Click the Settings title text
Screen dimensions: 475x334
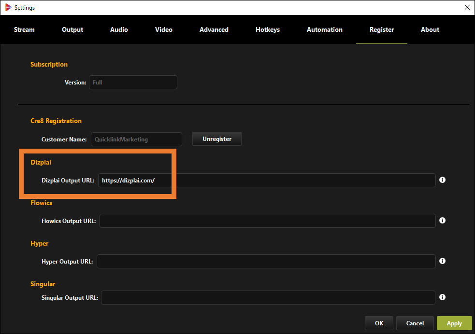click(x=25, y=8)
